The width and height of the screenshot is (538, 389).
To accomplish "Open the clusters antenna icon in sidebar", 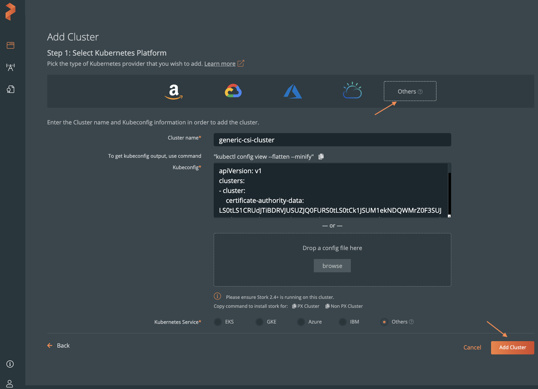I will [11, 67].
